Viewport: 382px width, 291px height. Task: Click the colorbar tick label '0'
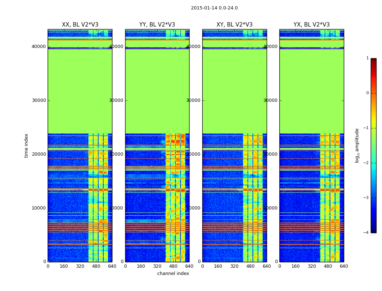coord(367,93)
